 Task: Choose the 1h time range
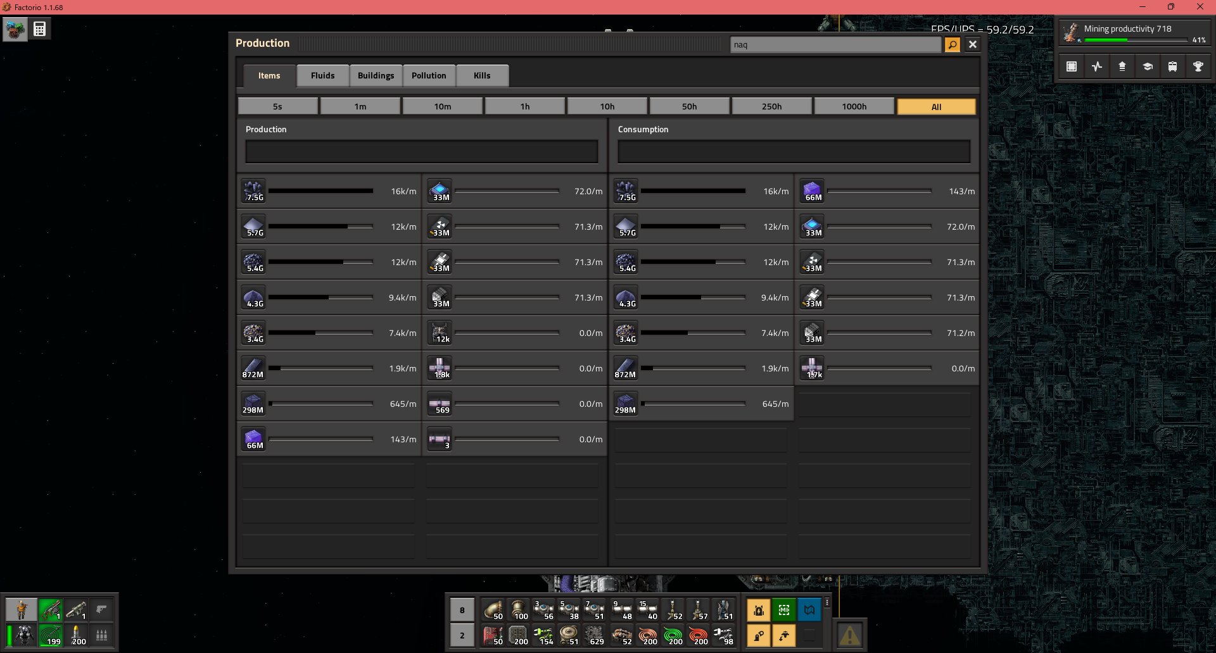pos(525,106)
